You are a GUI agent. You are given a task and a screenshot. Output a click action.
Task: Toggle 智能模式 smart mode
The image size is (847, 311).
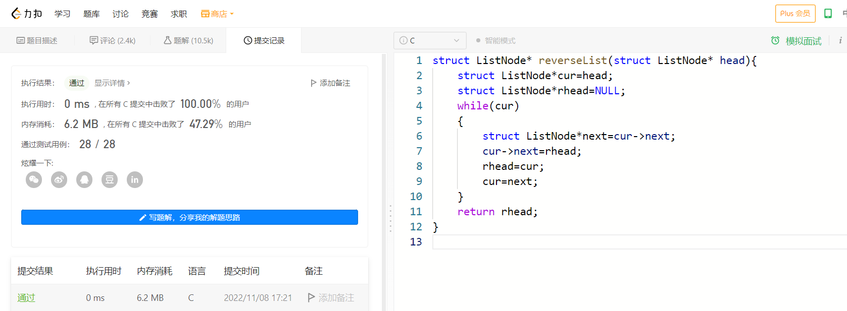(x=495, y=40)
